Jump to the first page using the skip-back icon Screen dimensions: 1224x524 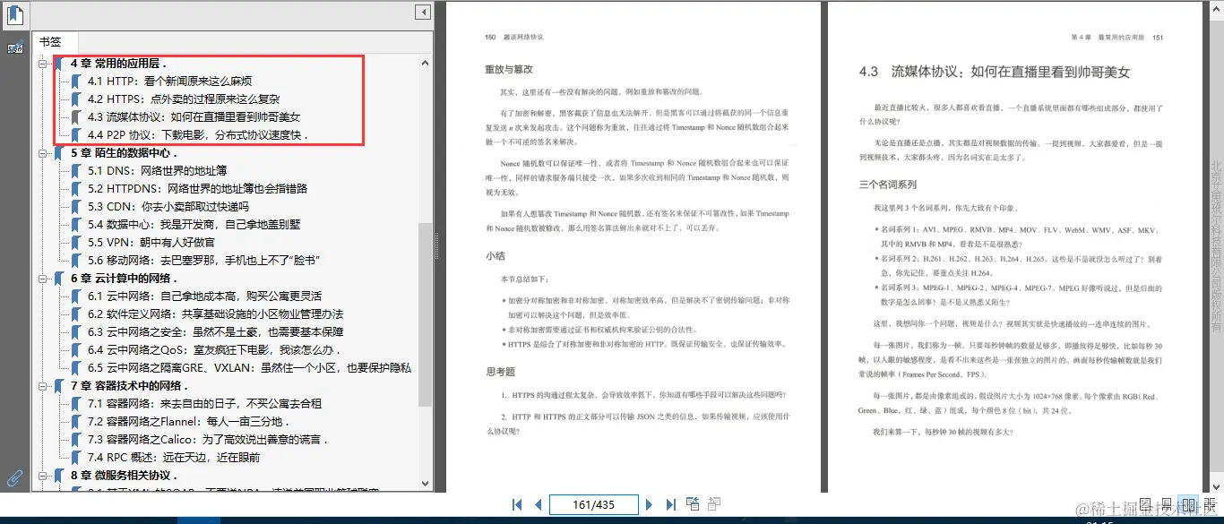(x=518, y=504)
